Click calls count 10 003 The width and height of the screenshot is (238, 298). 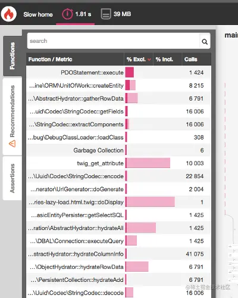click(x=195, y=163)
